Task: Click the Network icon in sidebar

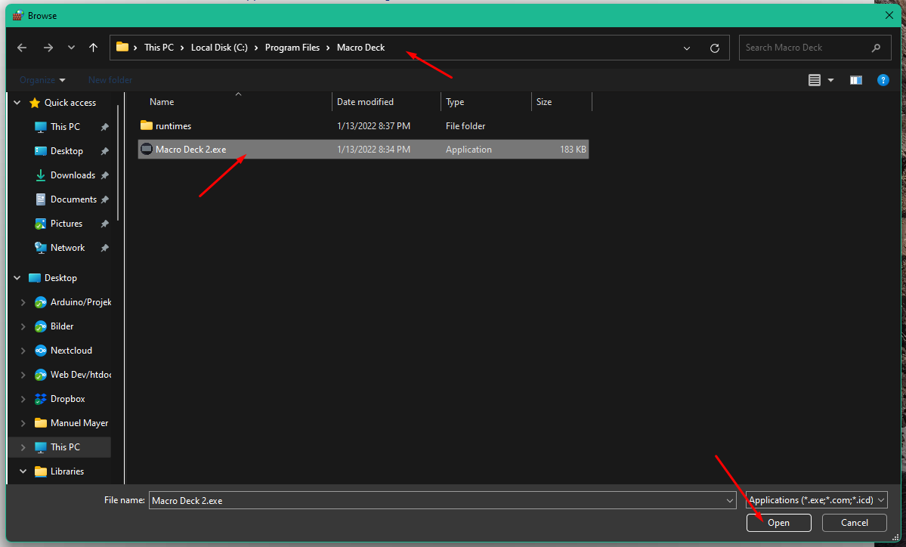Action: 41,248
